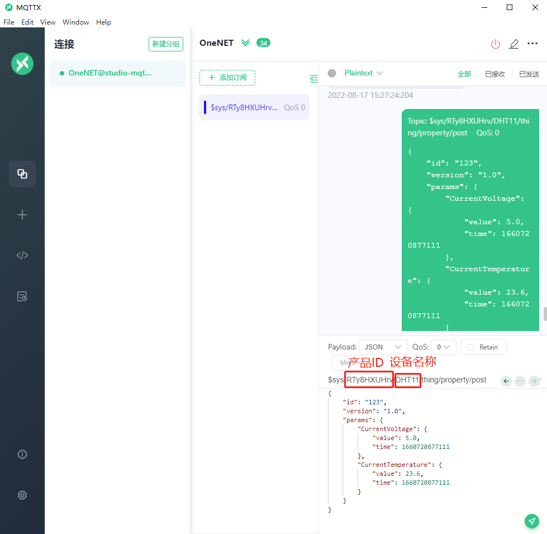Viewport: 547px width, 534px height.
Task: Show all messages with 全部 tab
Action: [464, 74]
